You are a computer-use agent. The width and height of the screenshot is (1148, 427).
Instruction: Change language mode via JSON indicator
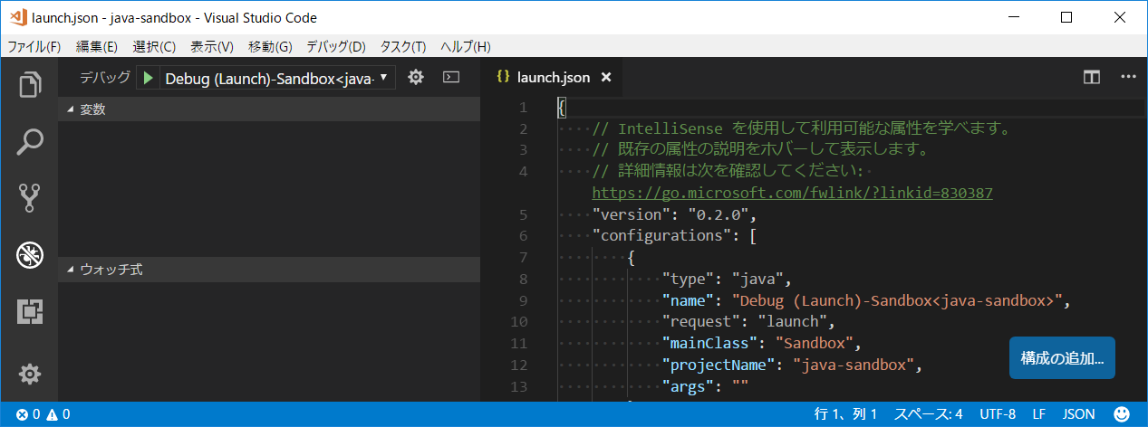coord(1079,415)
